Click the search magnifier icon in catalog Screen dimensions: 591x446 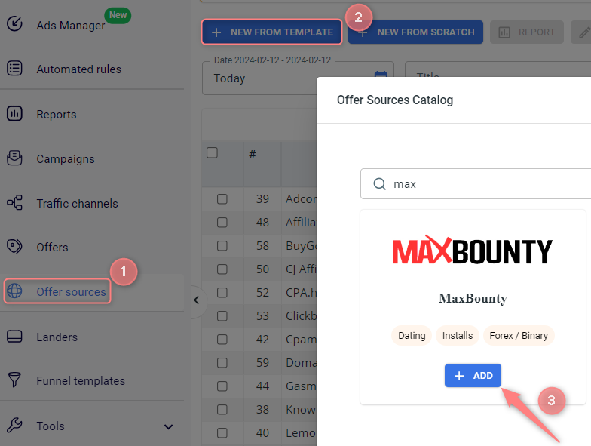click(x=379, y=184)
